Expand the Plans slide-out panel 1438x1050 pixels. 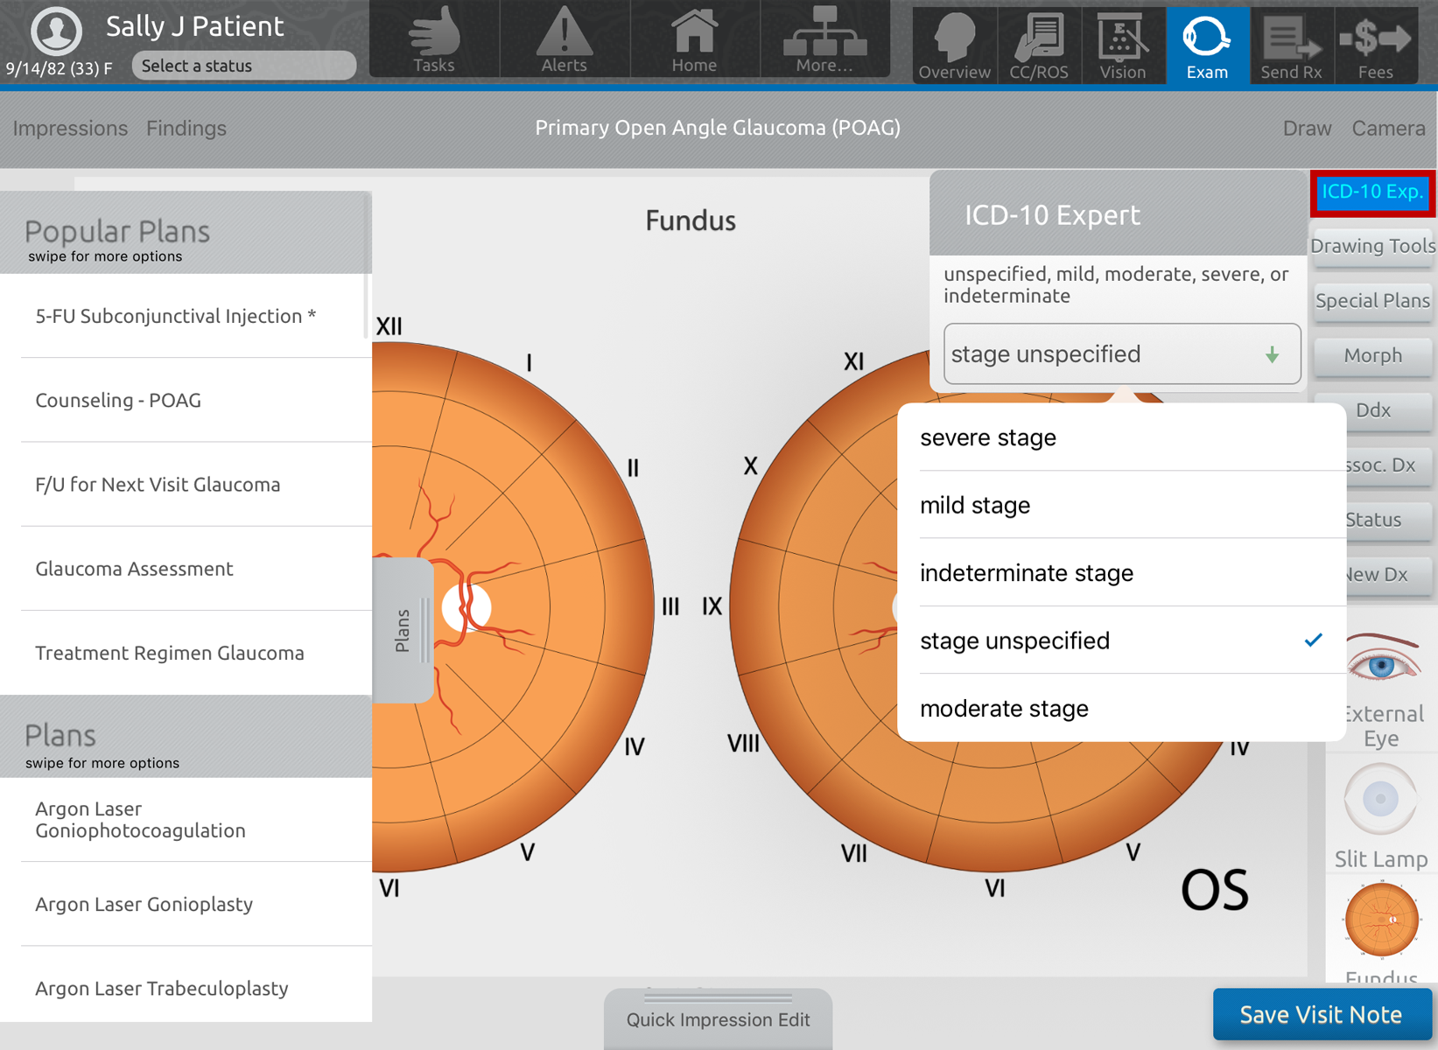click(403, 626)
